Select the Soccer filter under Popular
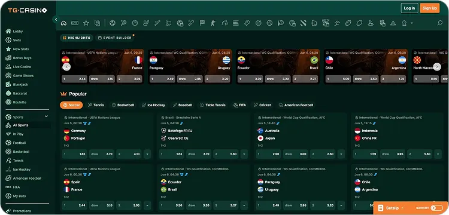The width and height of the screenshot is (449, 215). [71, 105]
